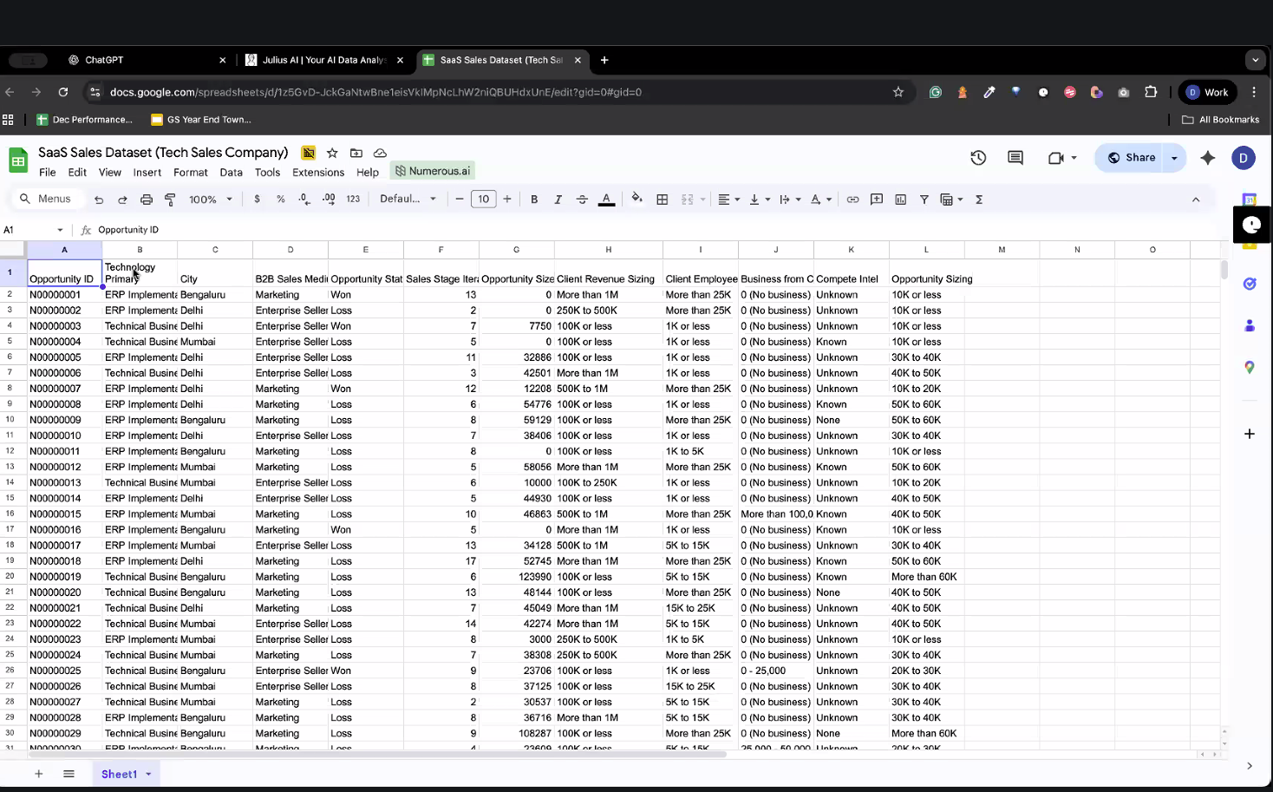The width and height of the screenshot is (1273, 792).
Task: Toggle italic formatting
Action: coord(558,200)
